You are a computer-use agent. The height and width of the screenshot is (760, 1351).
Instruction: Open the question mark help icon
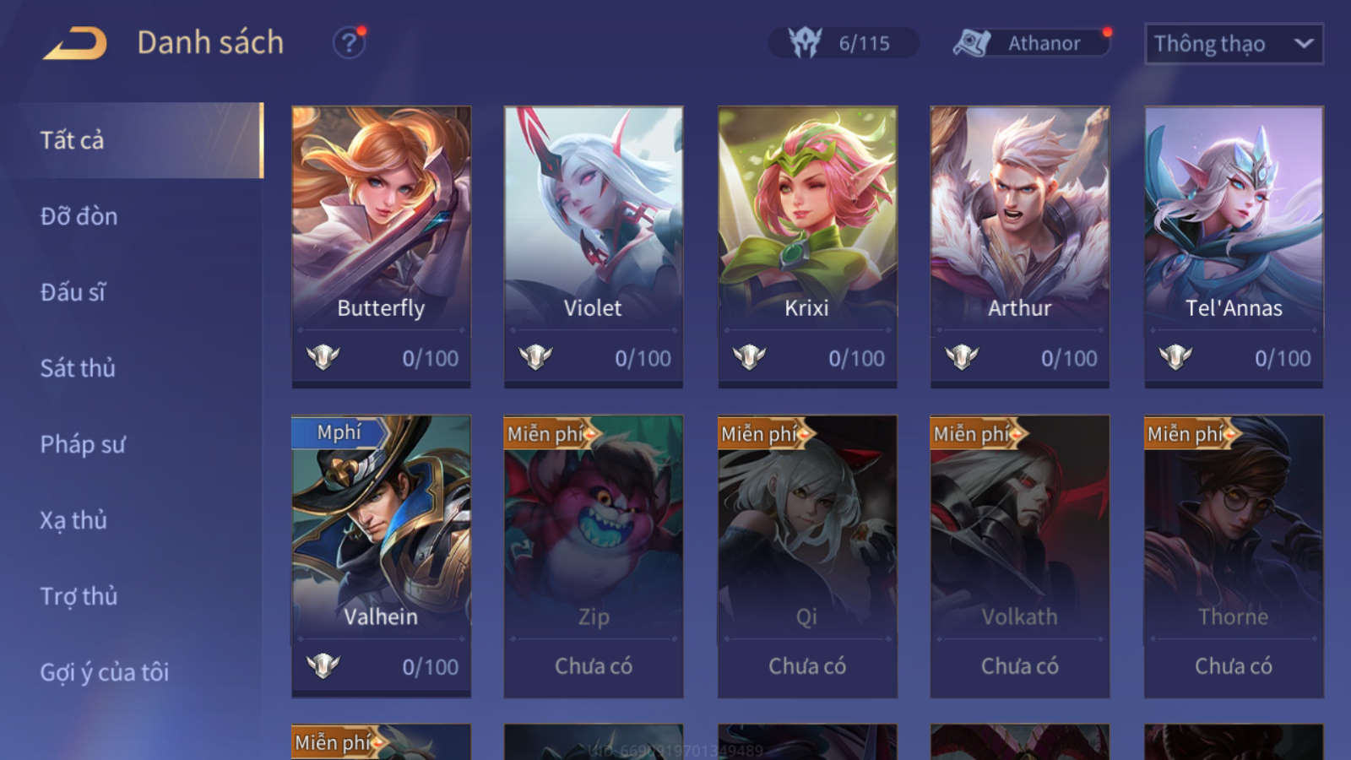pyautogui.click(x=349, y=42)
